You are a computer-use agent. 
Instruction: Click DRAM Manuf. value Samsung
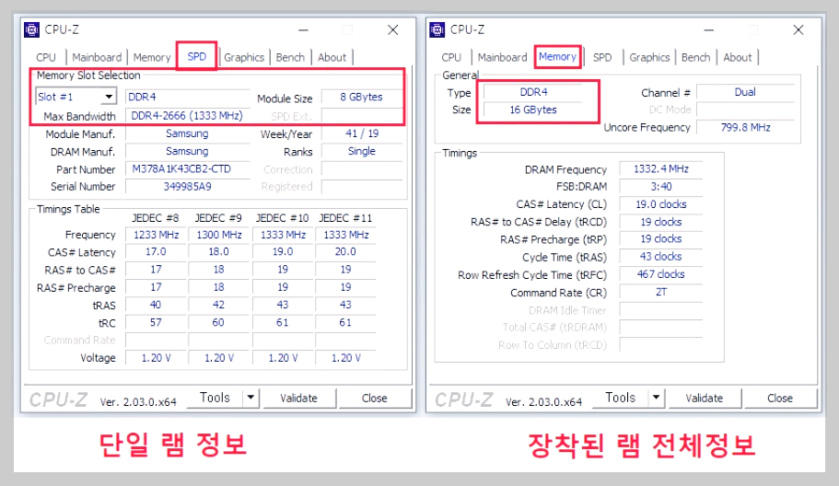187,151
